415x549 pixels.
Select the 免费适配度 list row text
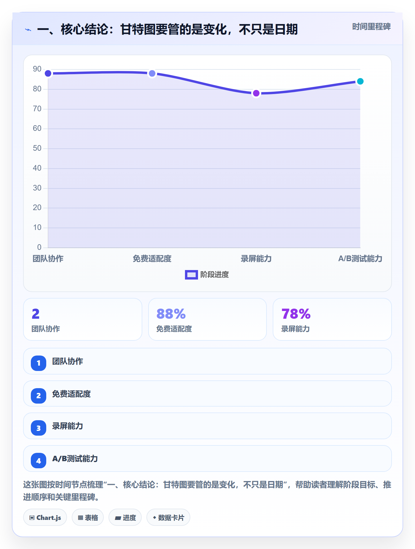[71, 394]
